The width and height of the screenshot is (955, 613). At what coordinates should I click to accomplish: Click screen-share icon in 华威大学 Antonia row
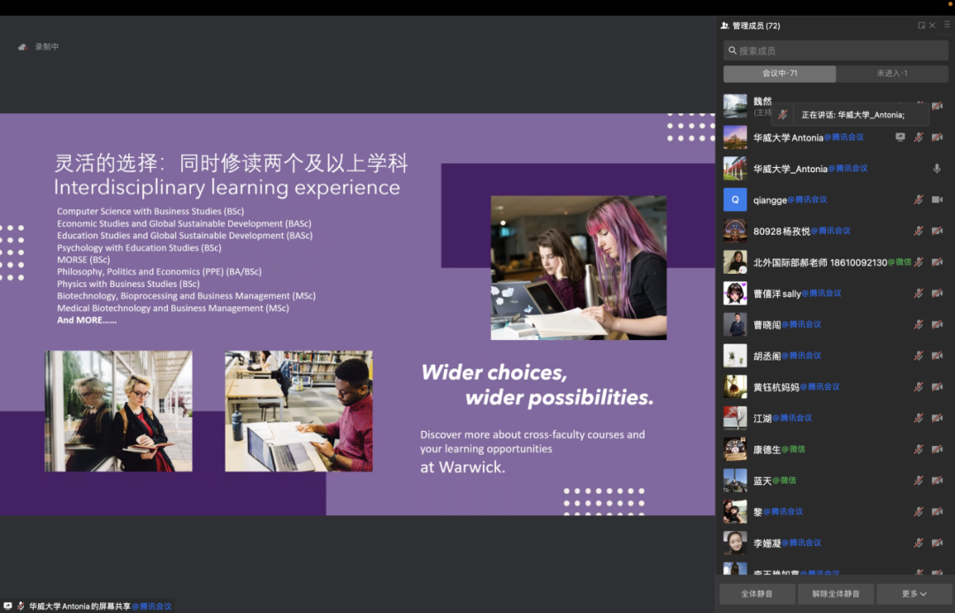click(900, 138)
